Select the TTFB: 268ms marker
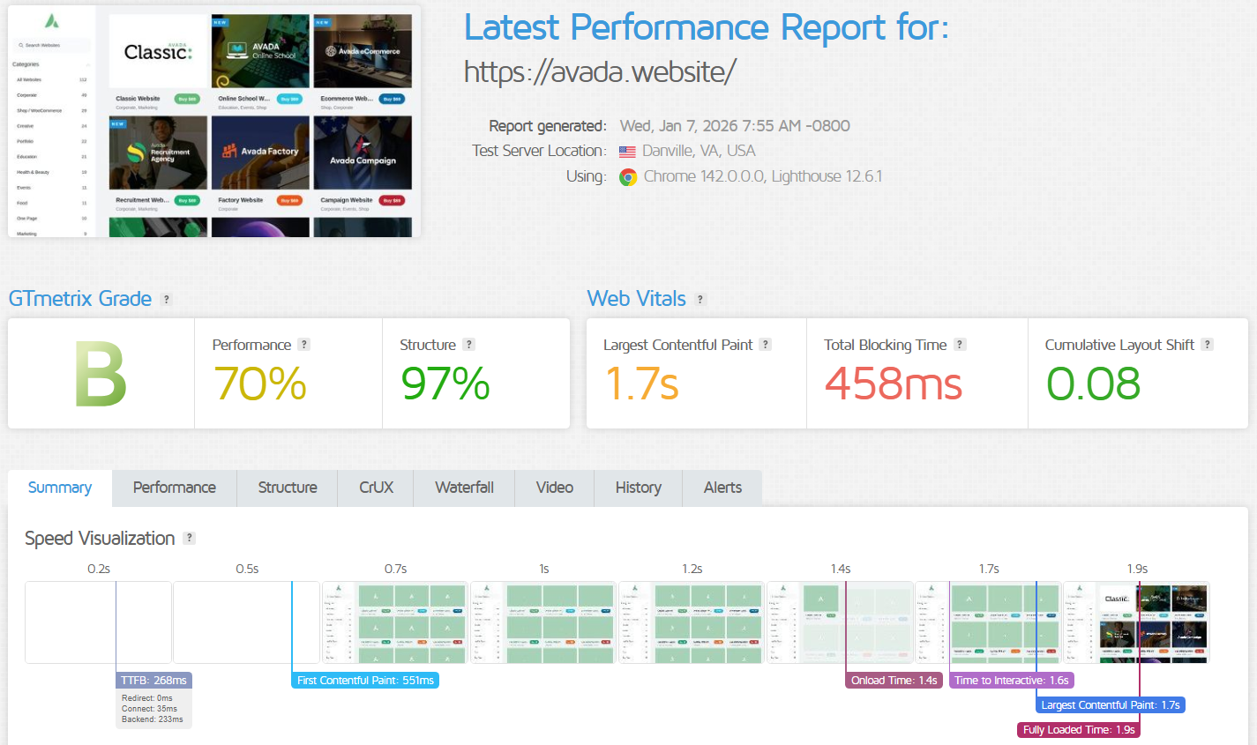1257x745 pixels. (154, 681)
